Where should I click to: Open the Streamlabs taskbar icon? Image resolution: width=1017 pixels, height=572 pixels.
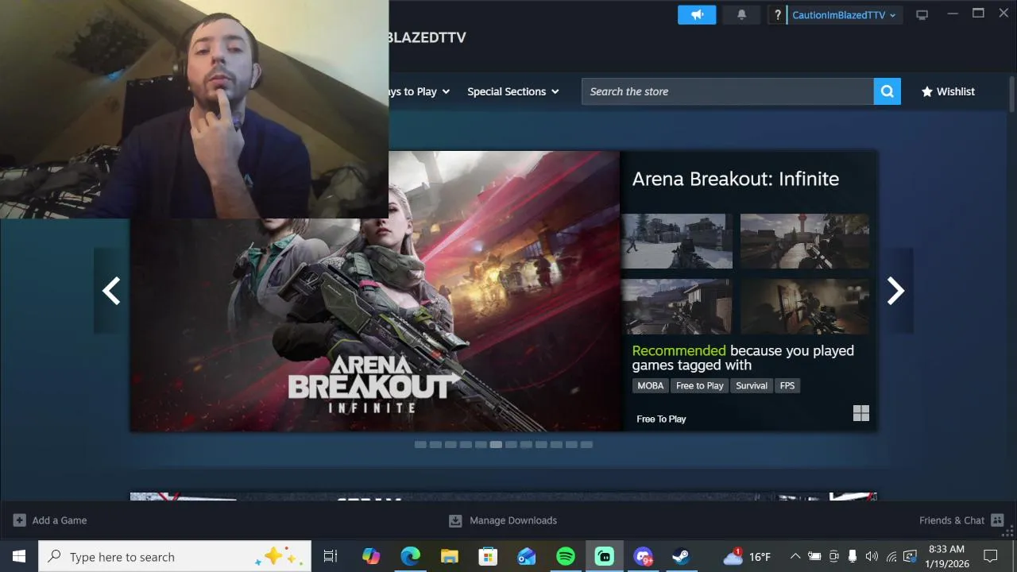click(x=605, y=556)
